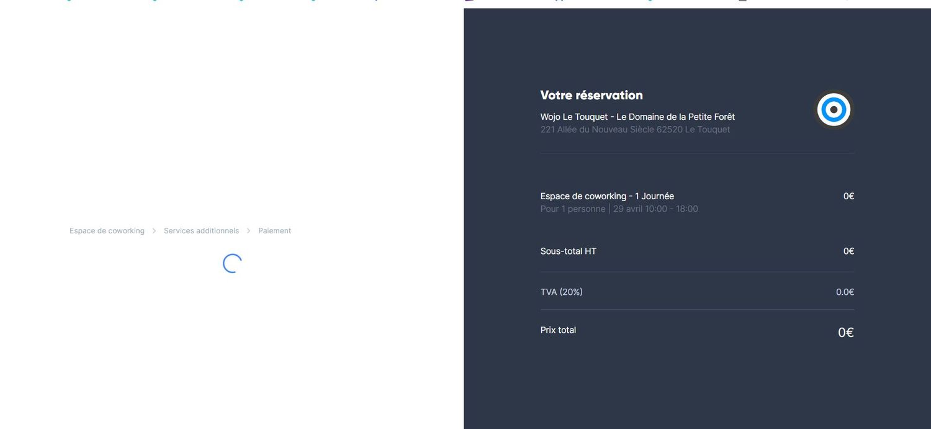
Task: Click the Votre réservation heading
Action: 591,95
